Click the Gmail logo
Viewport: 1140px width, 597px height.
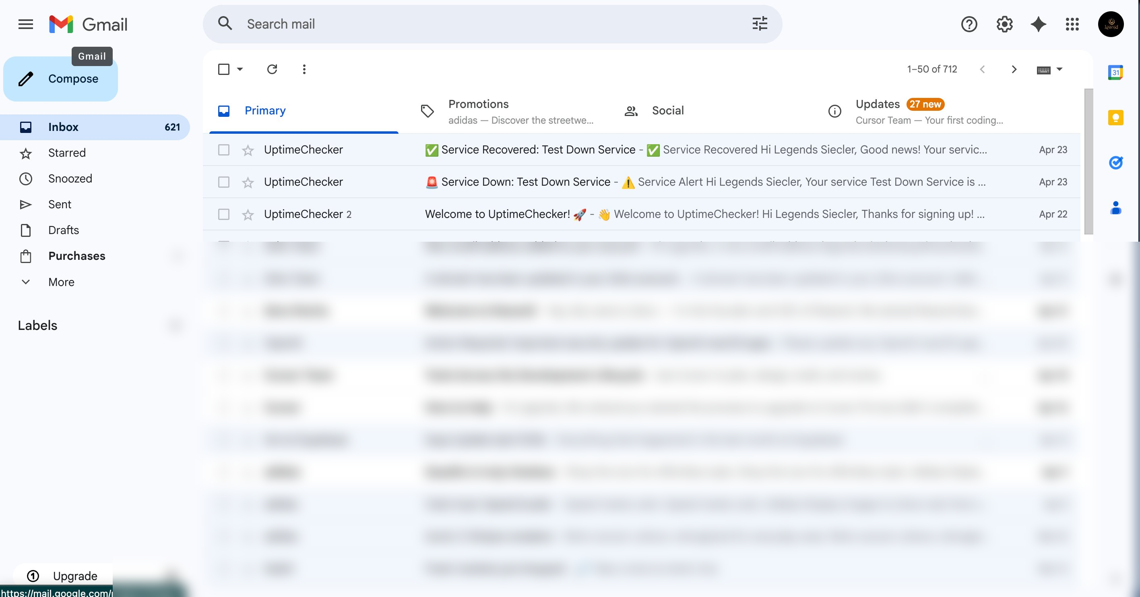pyautogui.click(x=88, y=24)
